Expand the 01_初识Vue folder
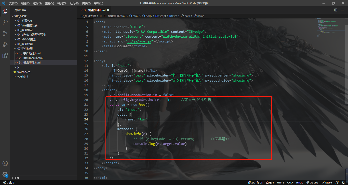 pyautogui.click(x=44, y=21)
